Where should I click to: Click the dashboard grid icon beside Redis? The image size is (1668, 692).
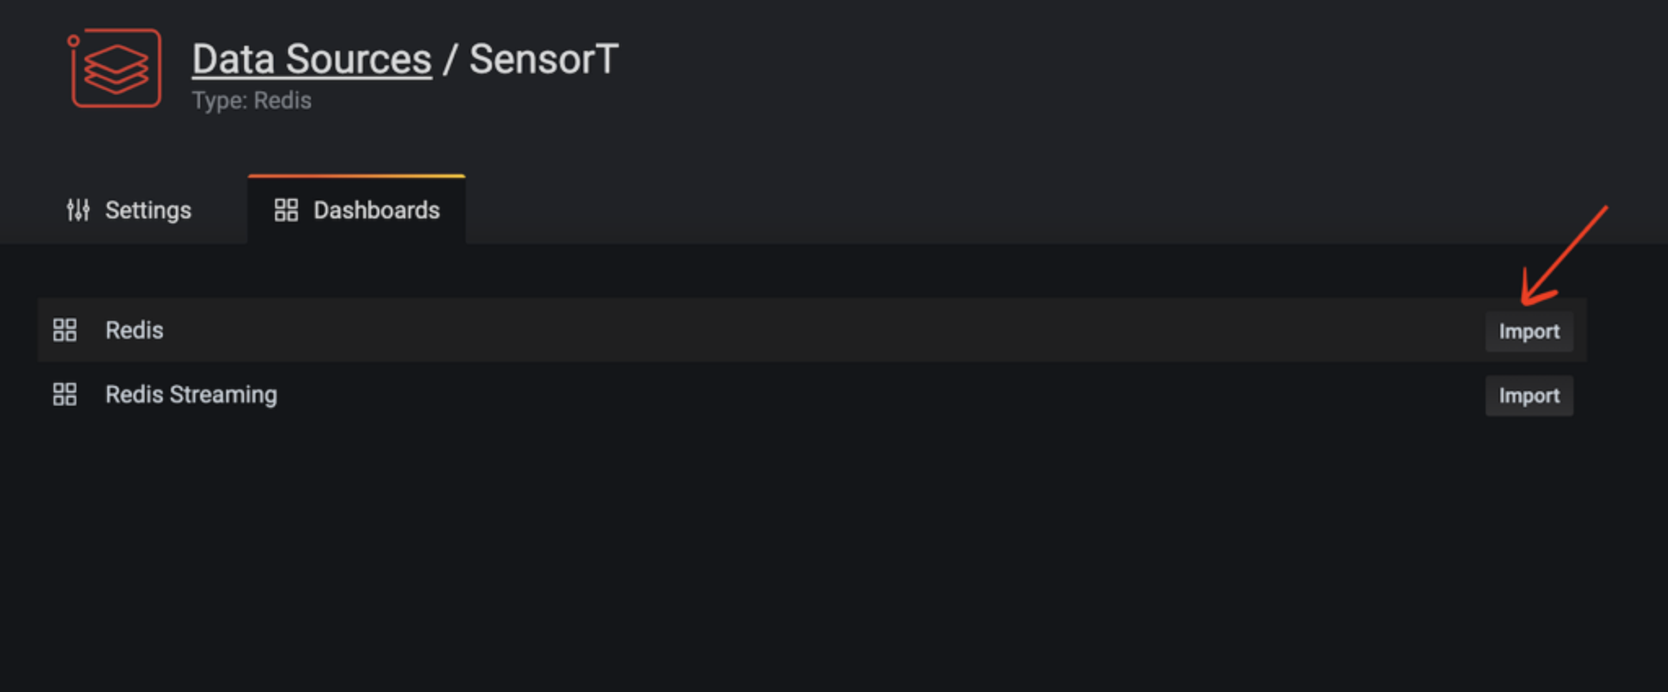click(x=65, y=330)
